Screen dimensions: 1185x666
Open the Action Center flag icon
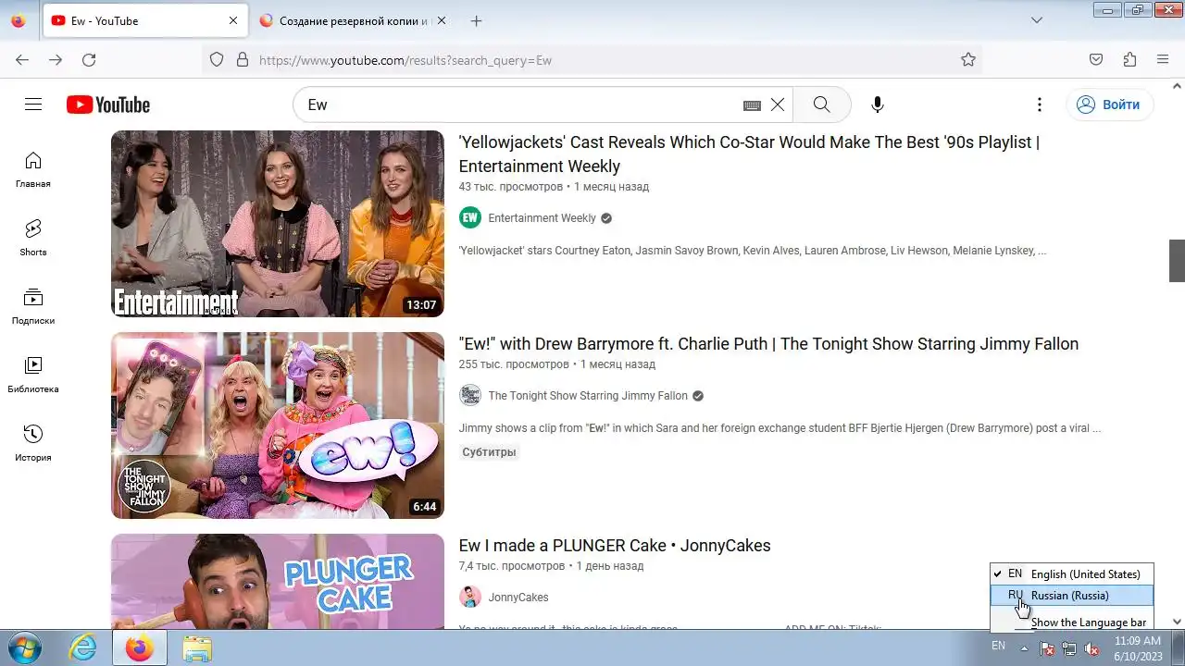[x=1047, y=648]
